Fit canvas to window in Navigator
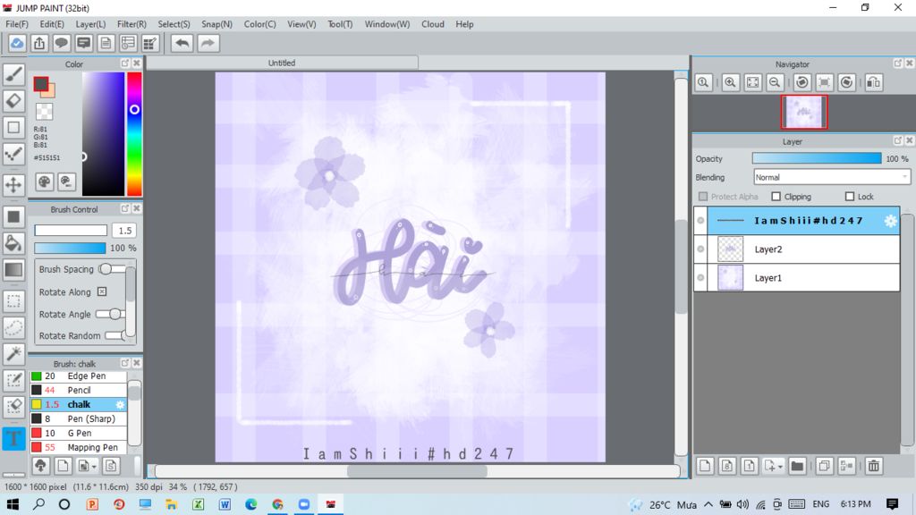916x515 pixels. coord(752,82)
